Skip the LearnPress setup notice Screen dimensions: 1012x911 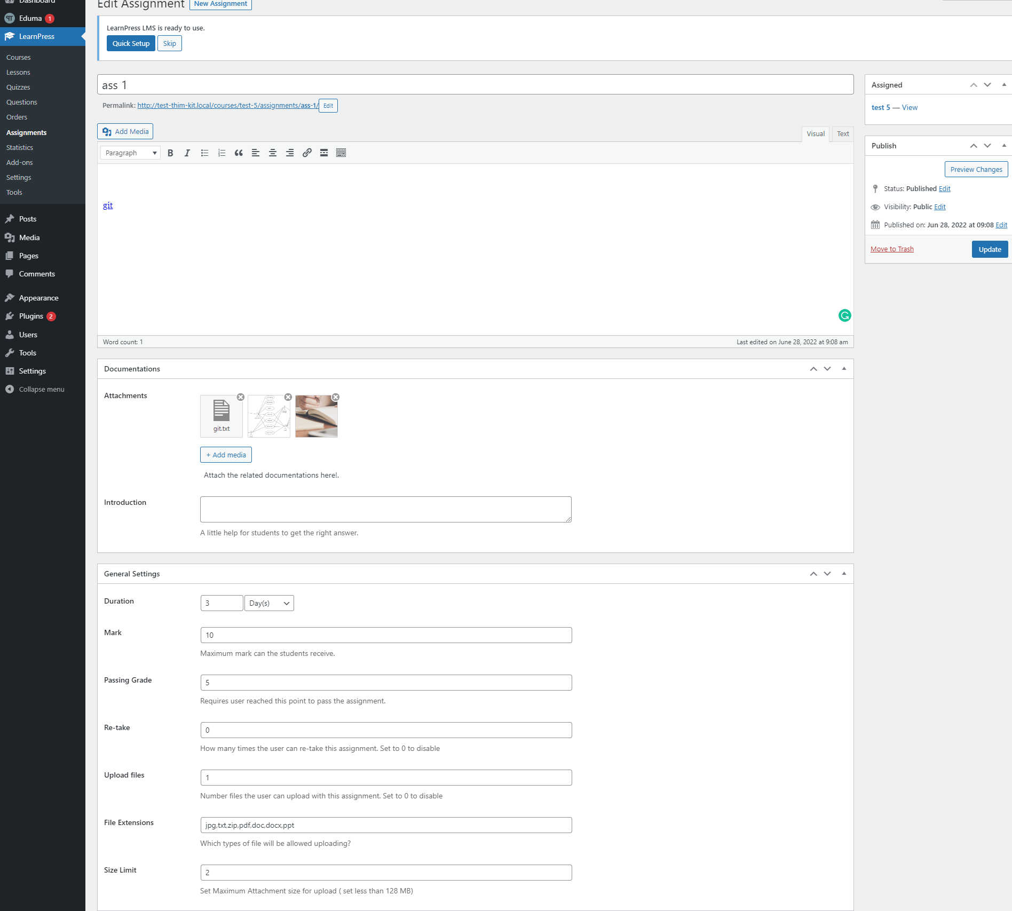tap(170, 43)
